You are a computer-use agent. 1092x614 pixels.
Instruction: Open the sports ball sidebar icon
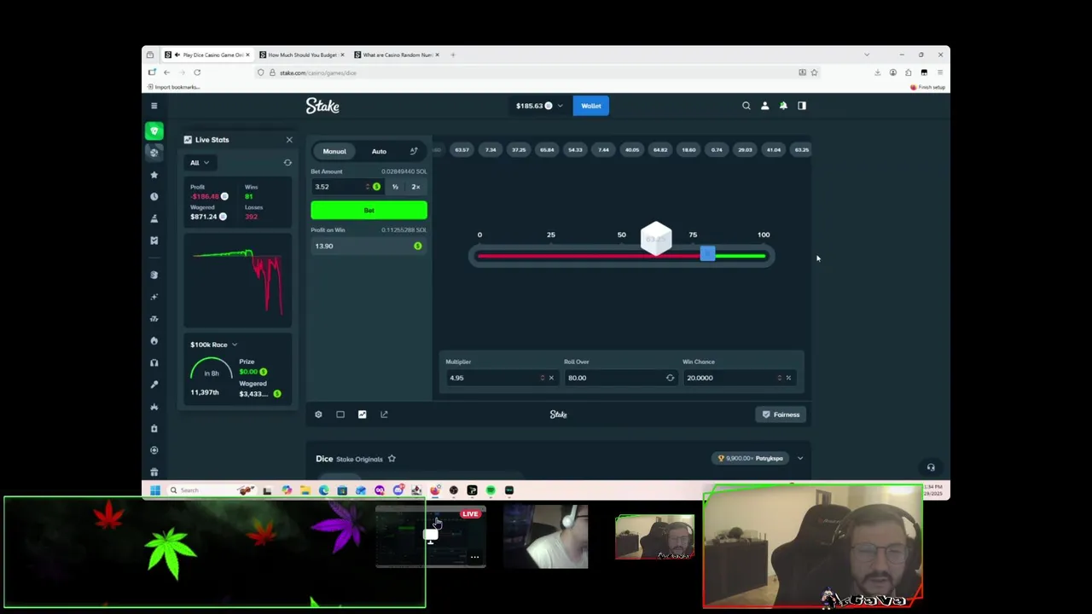click(154, 153)
